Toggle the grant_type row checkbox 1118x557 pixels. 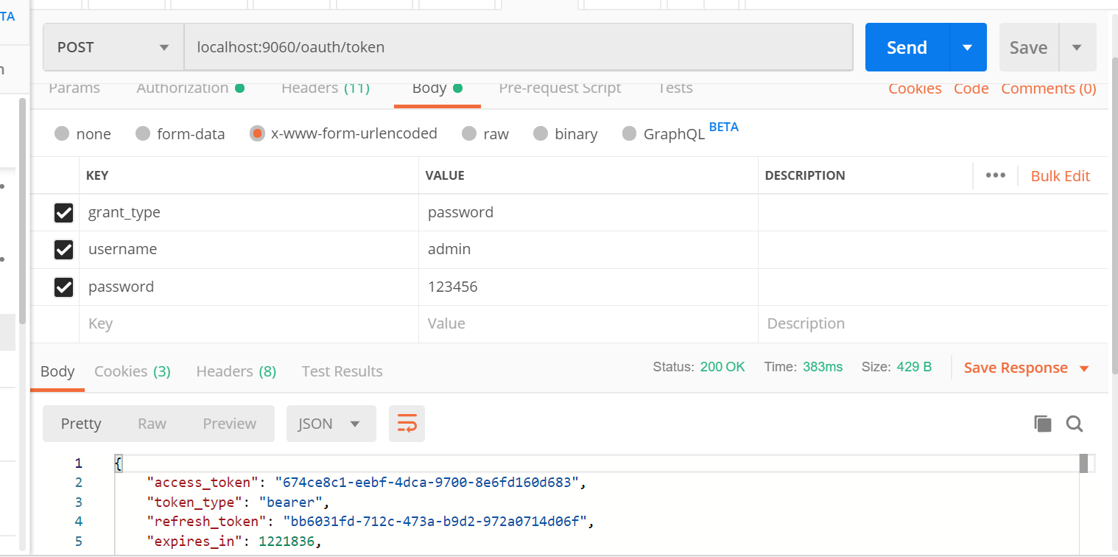64,213
